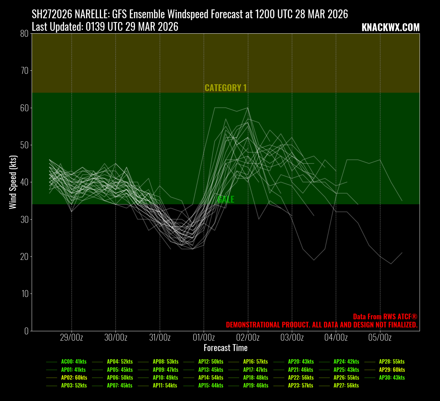Click the Wind Speed (kts) axis title
Viewport: 440px width, 401px height.
(x=13, y=182)
